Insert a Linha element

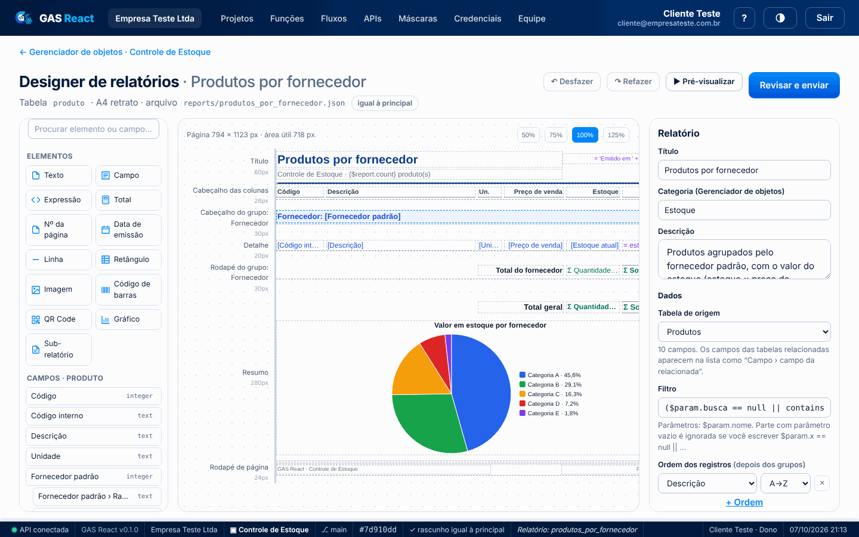[58, 260]
